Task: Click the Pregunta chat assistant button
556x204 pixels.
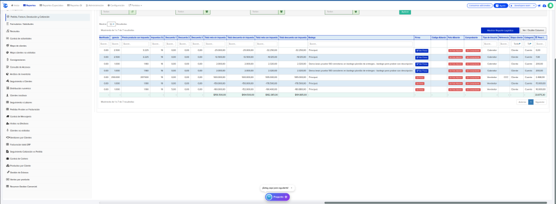Action: [277, 197]
